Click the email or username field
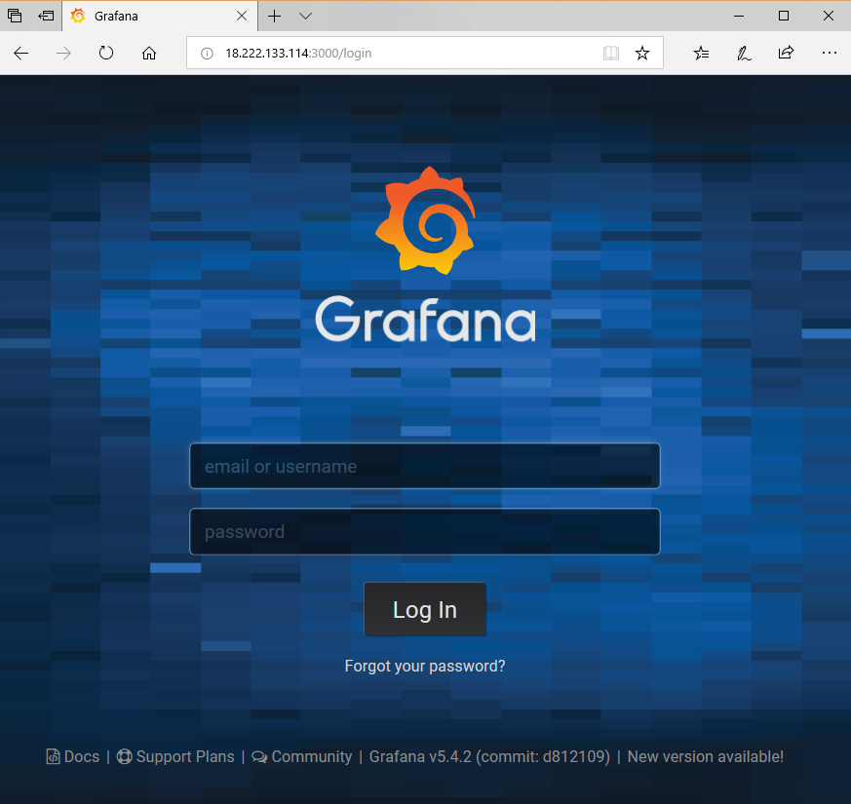Image resolution: width=851 pixels, height=804 pixels. (x=424, y=466)
